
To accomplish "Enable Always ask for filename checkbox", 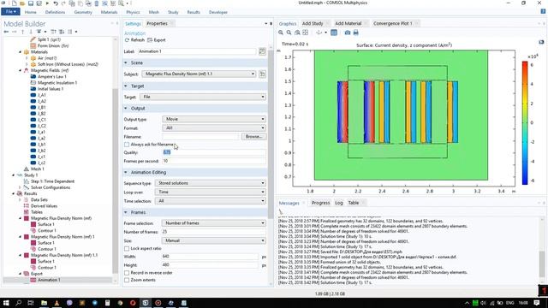I will click(127, 145).
